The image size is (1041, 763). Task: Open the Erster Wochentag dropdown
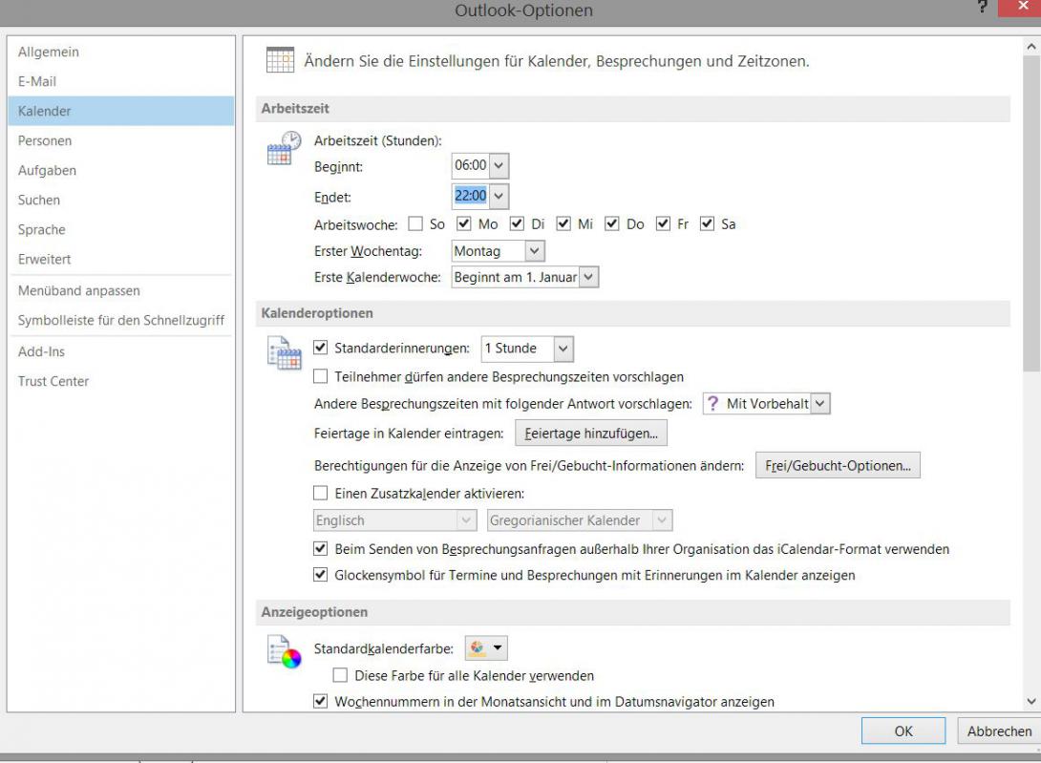pyautogui.click(x=535, y=251)
